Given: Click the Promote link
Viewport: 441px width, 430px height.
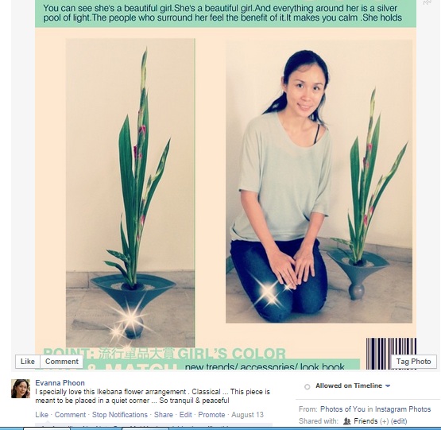Looking at the screenshot, I should 211,415.
